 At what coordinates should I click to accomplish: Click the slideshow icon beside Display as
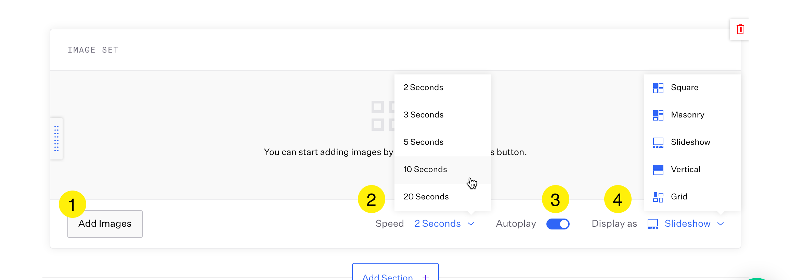[x=652, y=224]
